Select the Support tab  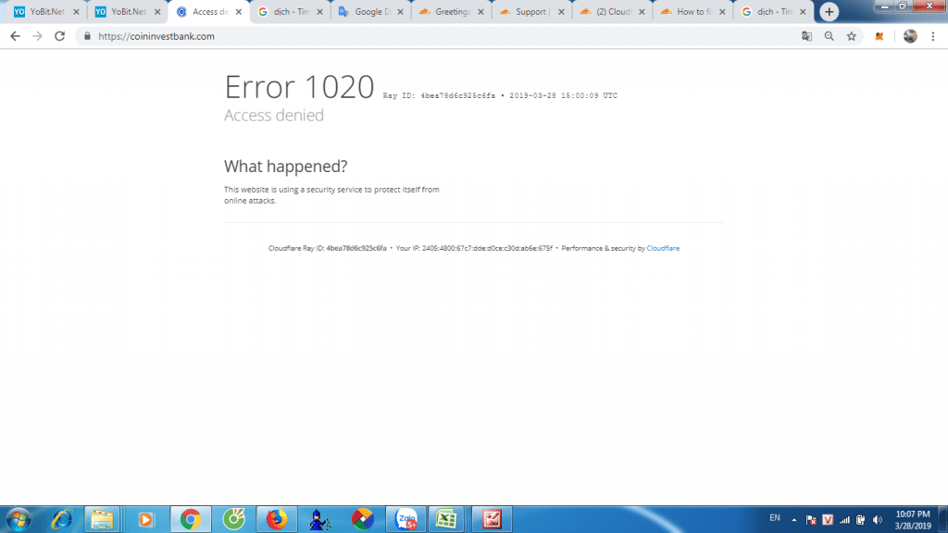pos(530,12)
